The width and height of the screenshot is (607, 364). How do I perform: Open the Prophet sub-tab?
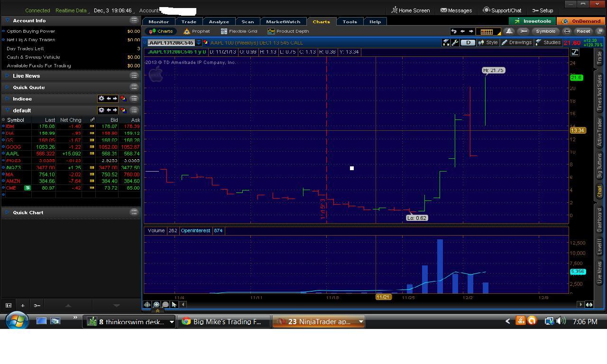coord(197,31)
